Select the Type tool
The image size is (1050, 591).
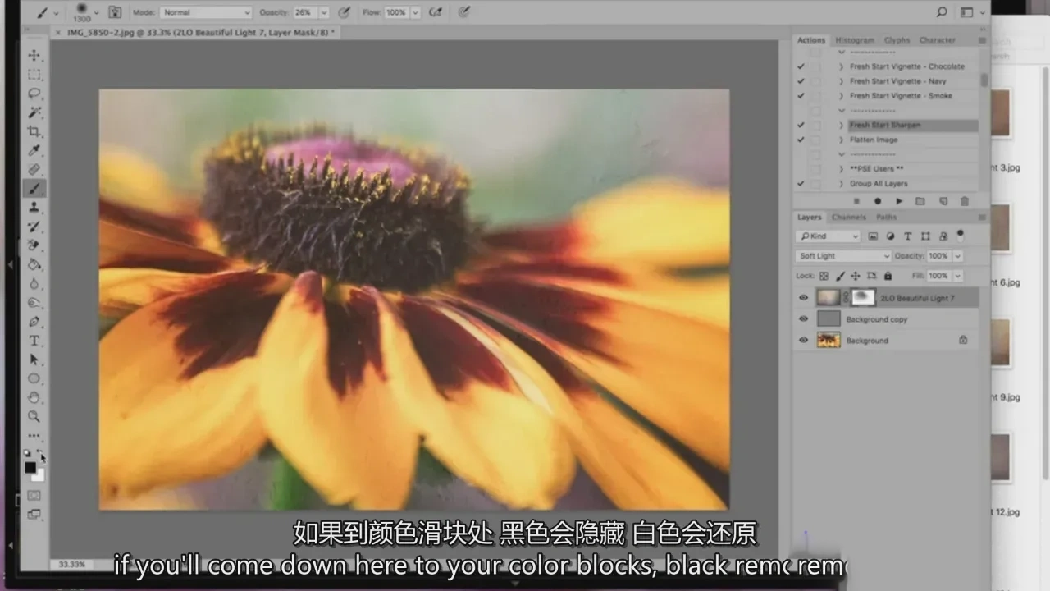click(x=34, y=341)
